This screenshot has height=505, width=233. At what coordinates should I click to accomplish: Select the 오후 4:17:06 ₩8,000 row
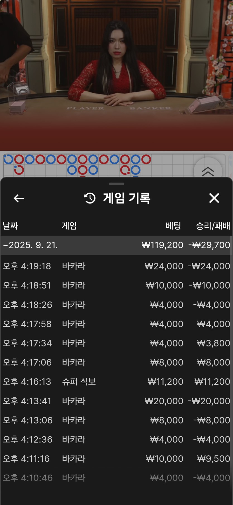(x=116, y=362)
